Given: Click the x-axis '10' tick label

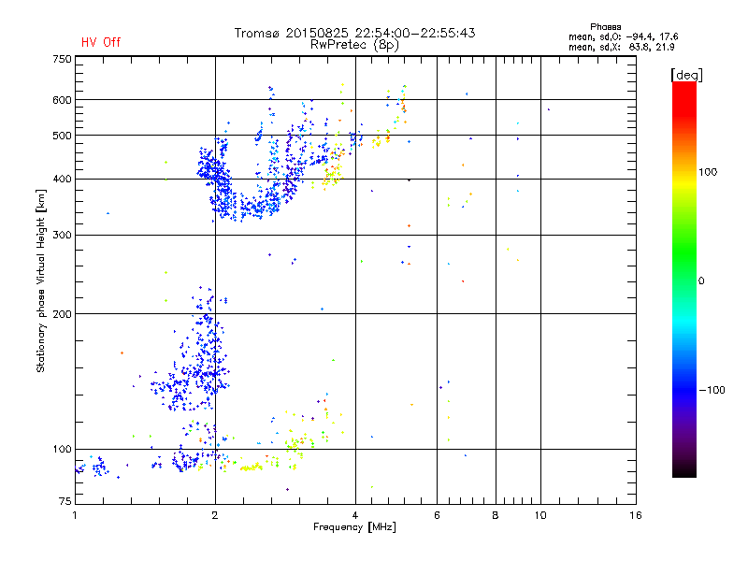Looking at the screenshot, I should pyautogui.click(x=540, y=515).
